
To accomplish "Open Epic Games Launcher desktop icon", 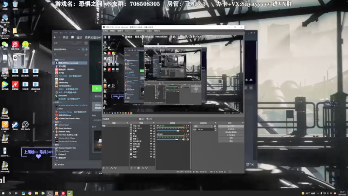I will tap(5, 34).
